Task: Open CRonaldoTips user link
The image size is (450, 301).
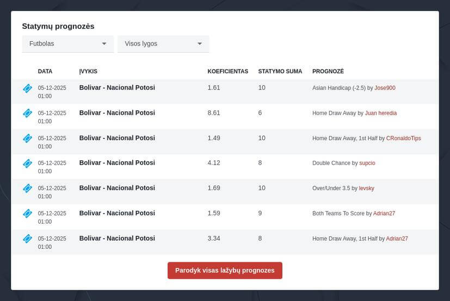Action: 403,139
